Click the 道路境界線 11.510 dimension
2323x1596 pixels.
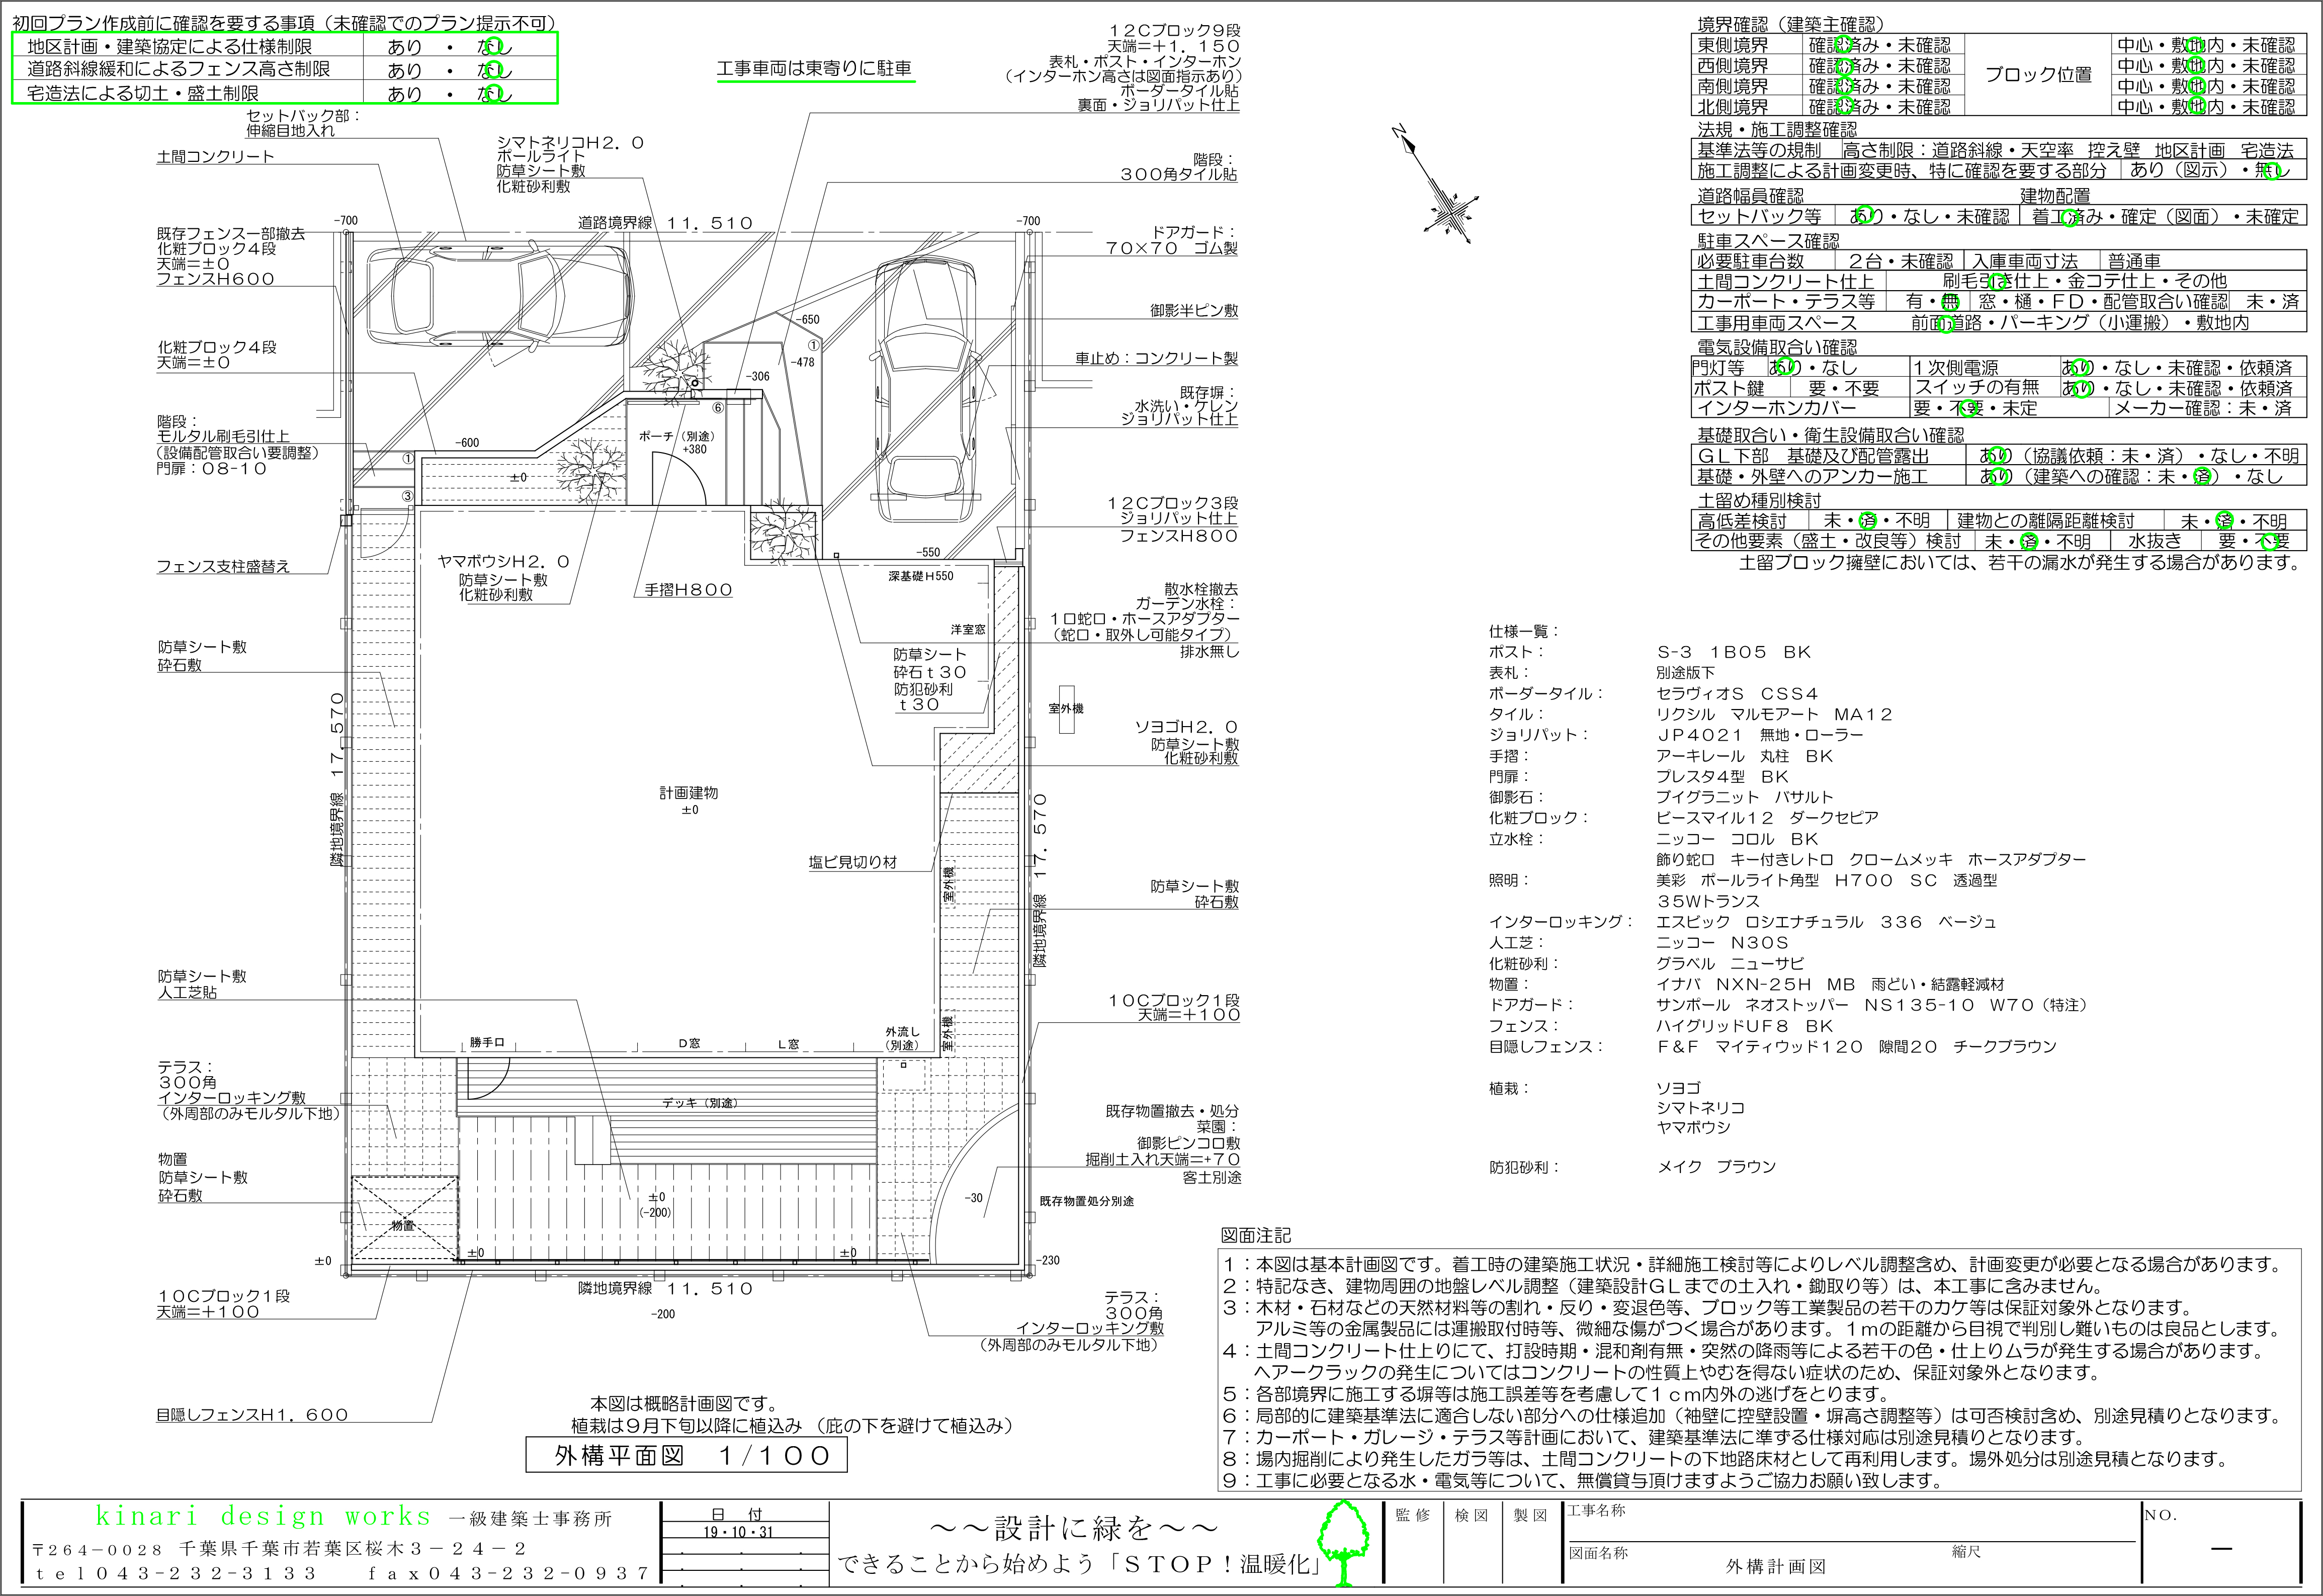[665, 223]
